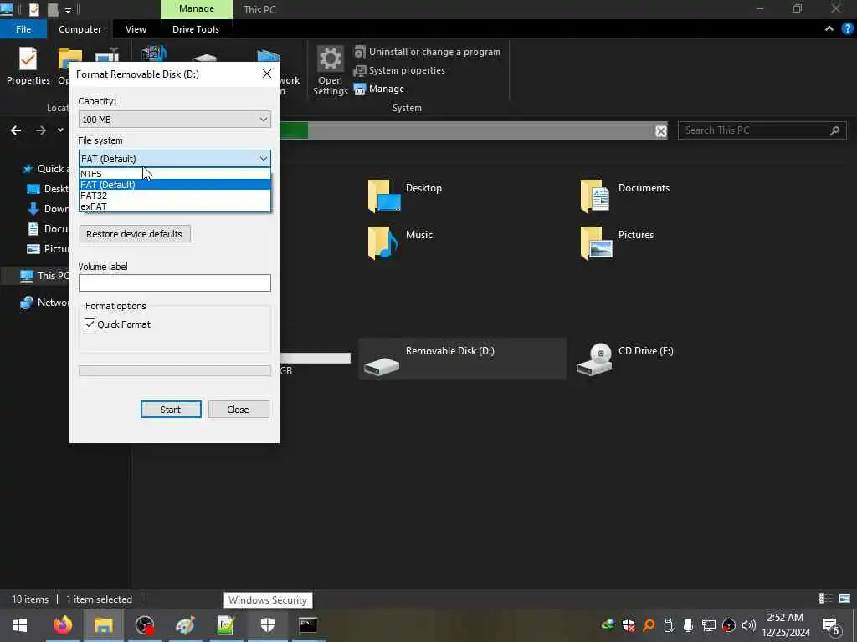857x642 pixels.
Task: Open System properties from ribbon
Action: point(399,70)
